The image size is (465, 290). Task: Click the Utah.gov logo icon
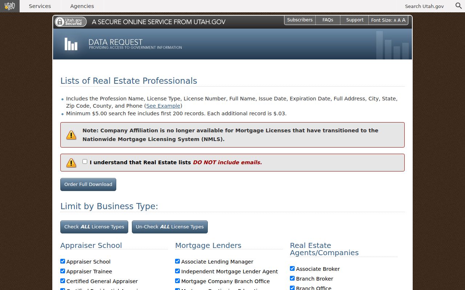10,6
